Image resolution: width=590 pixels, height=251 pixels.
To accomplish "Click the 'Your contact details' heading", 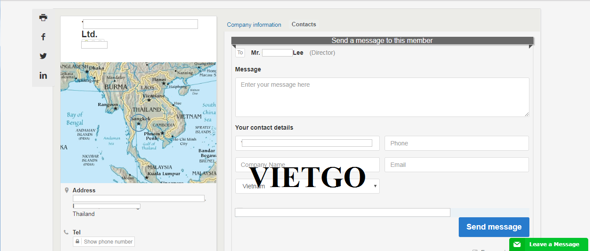I will coord(264,127).
